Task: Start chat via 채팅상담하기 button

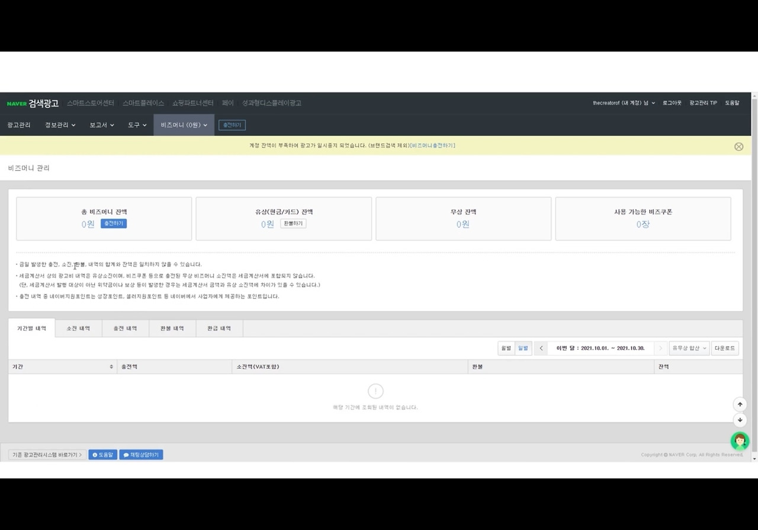Action: pos(141,455)
